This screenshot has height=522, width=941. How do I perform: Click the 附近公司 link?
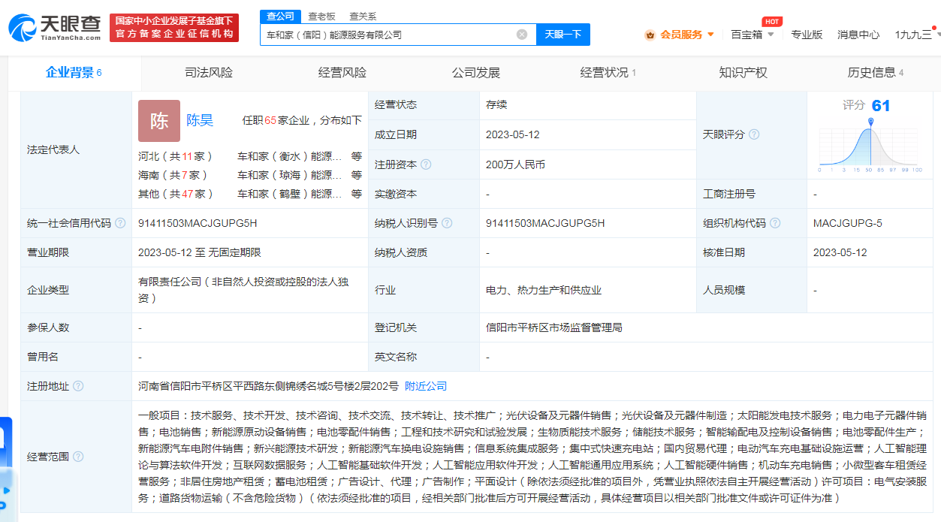click(x=426, y=386)
